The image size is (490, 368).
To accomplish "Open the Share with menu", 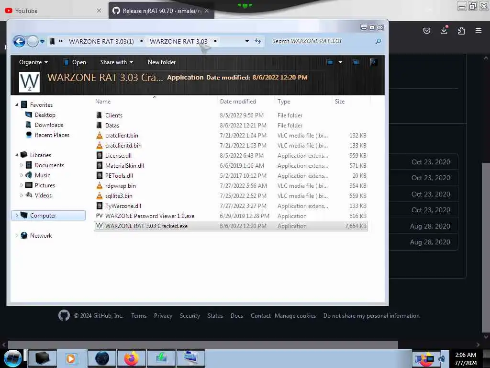I will click(x=117, y=62).
